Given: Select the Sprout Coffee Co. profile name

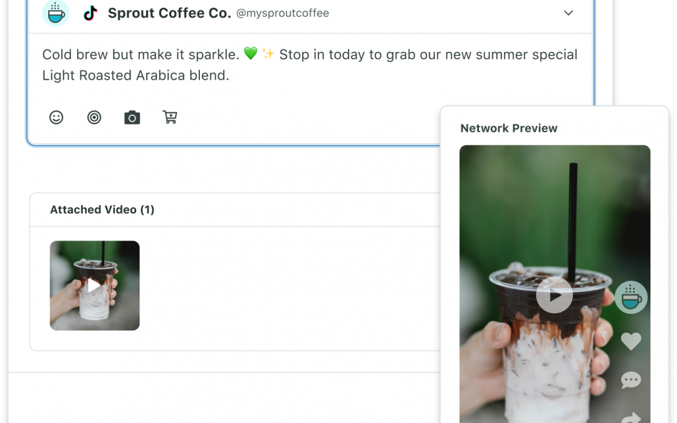Looking at the screenshot, I should [169, 13].
